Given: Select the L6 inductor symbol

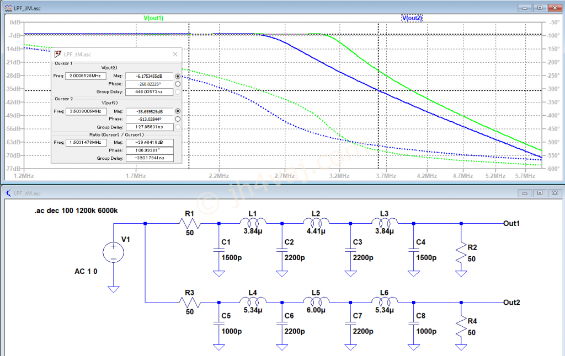Looking at the screenshot, I should (385, 301).
